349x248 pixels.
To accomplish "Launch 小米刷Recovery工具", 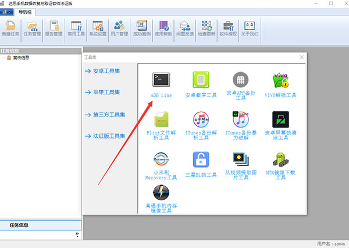I will click(161, 166).
